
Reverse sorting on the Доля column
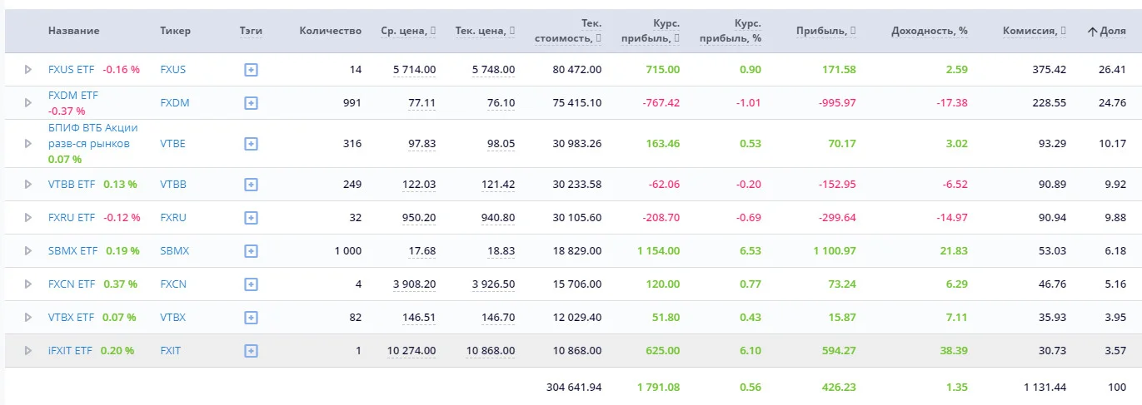pyautogui.click(x=1106, y=31)
